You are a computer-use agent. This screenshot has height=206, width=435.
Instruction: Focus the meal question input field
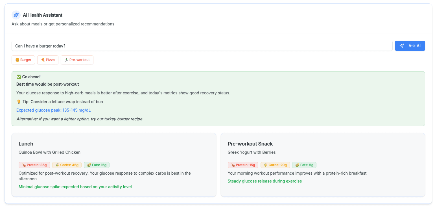202,46
